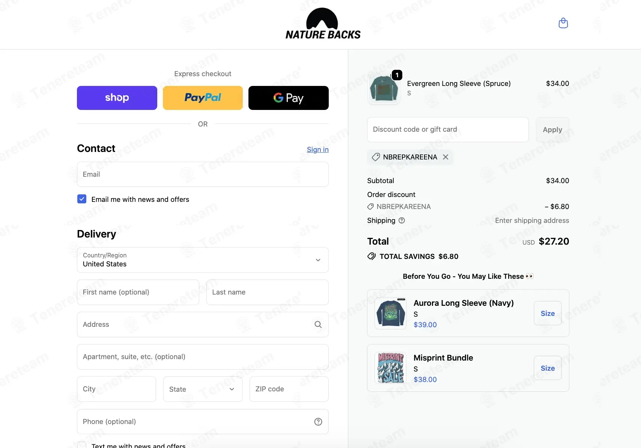641x448 pixels.
Task: Click the phone field help icon
Action: pos(318,422)
